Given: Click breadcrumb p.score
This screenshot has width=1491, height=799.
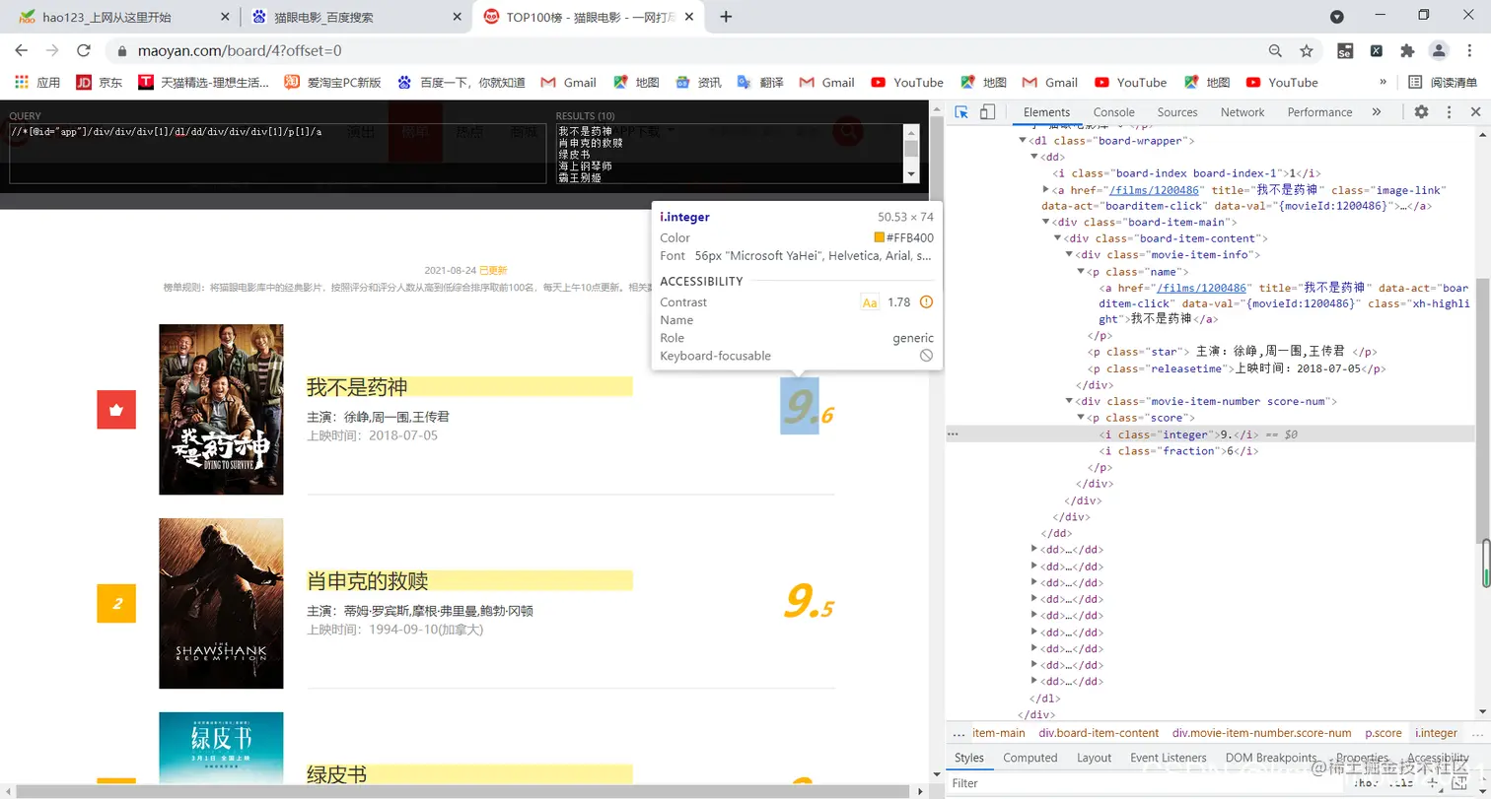Looking at the screenshot, I should [1384, 733].
